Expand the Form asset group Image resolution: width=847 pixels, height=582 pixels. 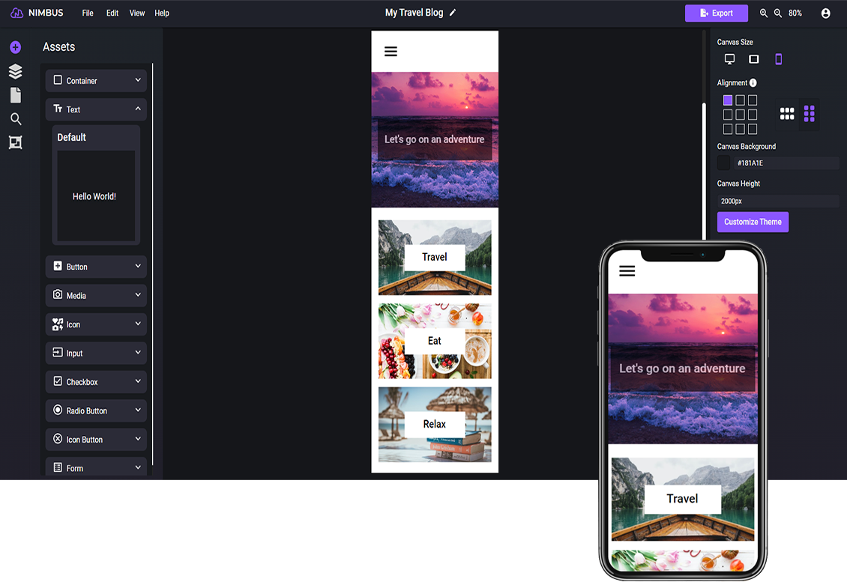point(138,467)
